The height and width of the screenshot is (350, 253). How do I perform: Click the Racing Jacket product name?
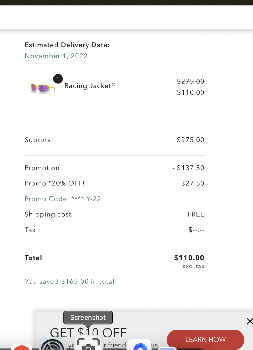tap(90, 86)
